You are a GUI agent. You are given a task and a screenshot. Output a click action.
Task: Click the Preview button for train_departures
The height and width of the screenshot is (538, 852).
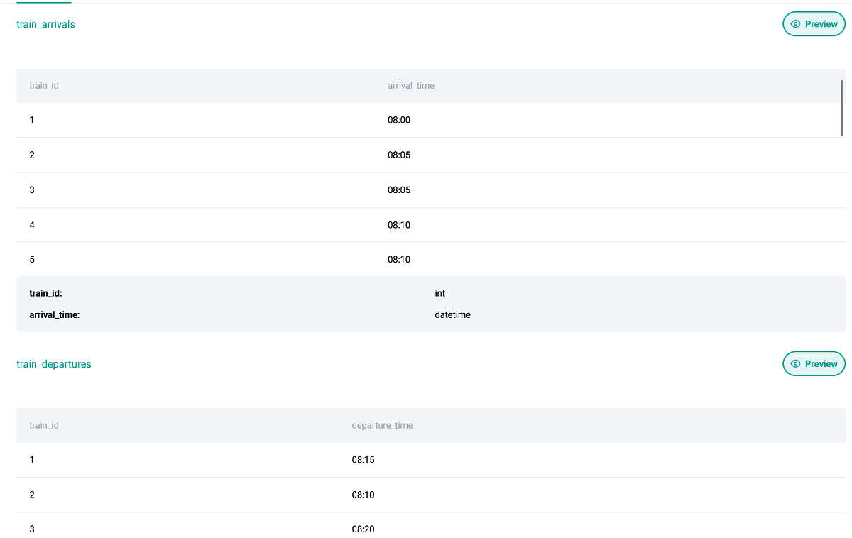(x=814, y=363)
